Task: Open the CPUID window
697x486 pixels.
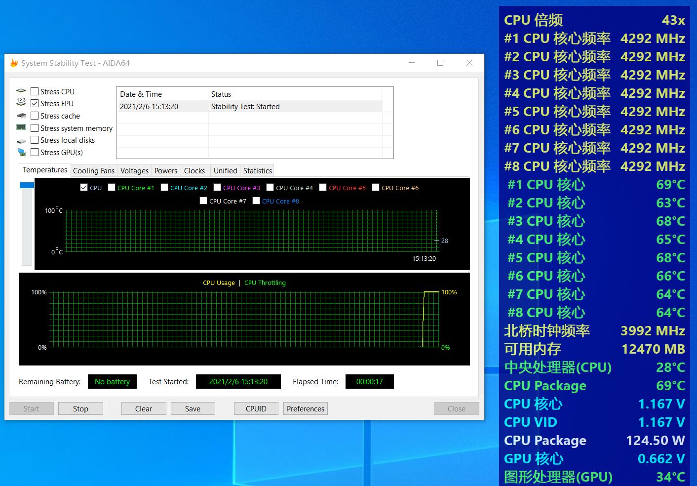Action: point(256,408)
